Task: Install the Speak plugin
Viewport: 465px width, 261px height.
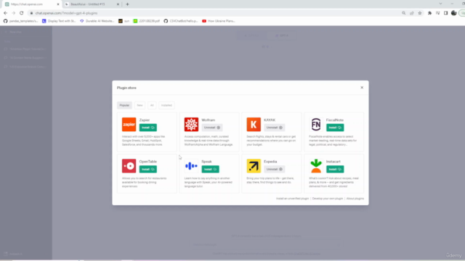Action: (x=210, y=169)
